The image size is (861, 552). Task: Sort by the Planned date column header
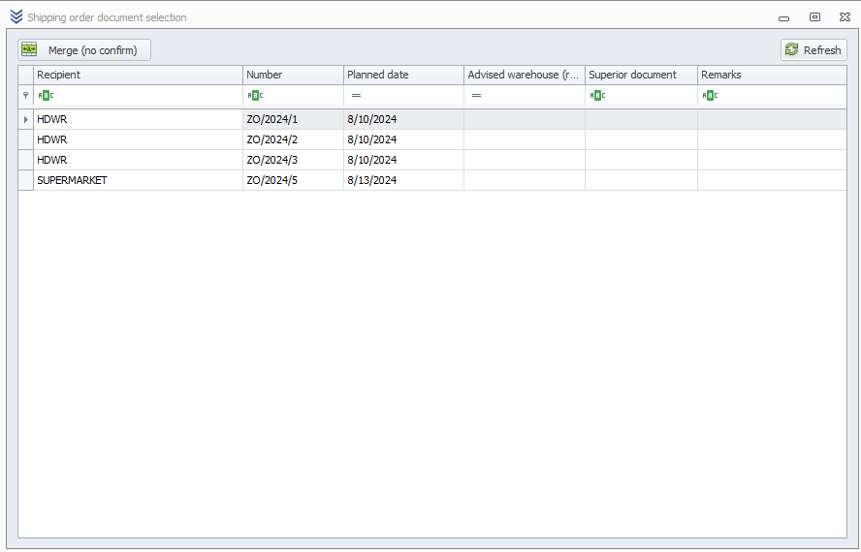(x=403, y=75)
